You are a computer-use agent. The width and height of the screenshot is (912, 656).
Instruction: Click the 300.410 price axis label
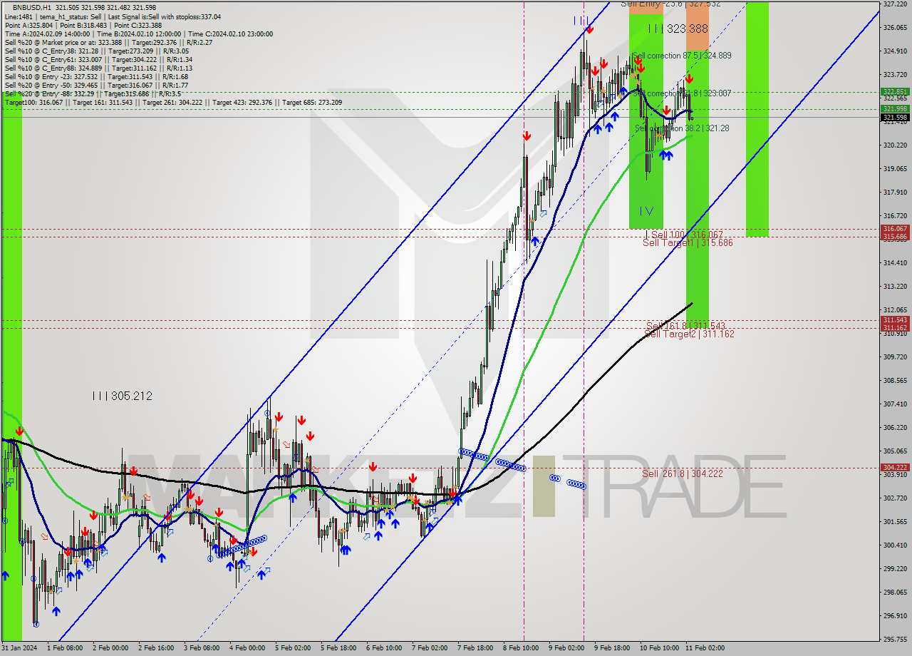click(895, 545)
